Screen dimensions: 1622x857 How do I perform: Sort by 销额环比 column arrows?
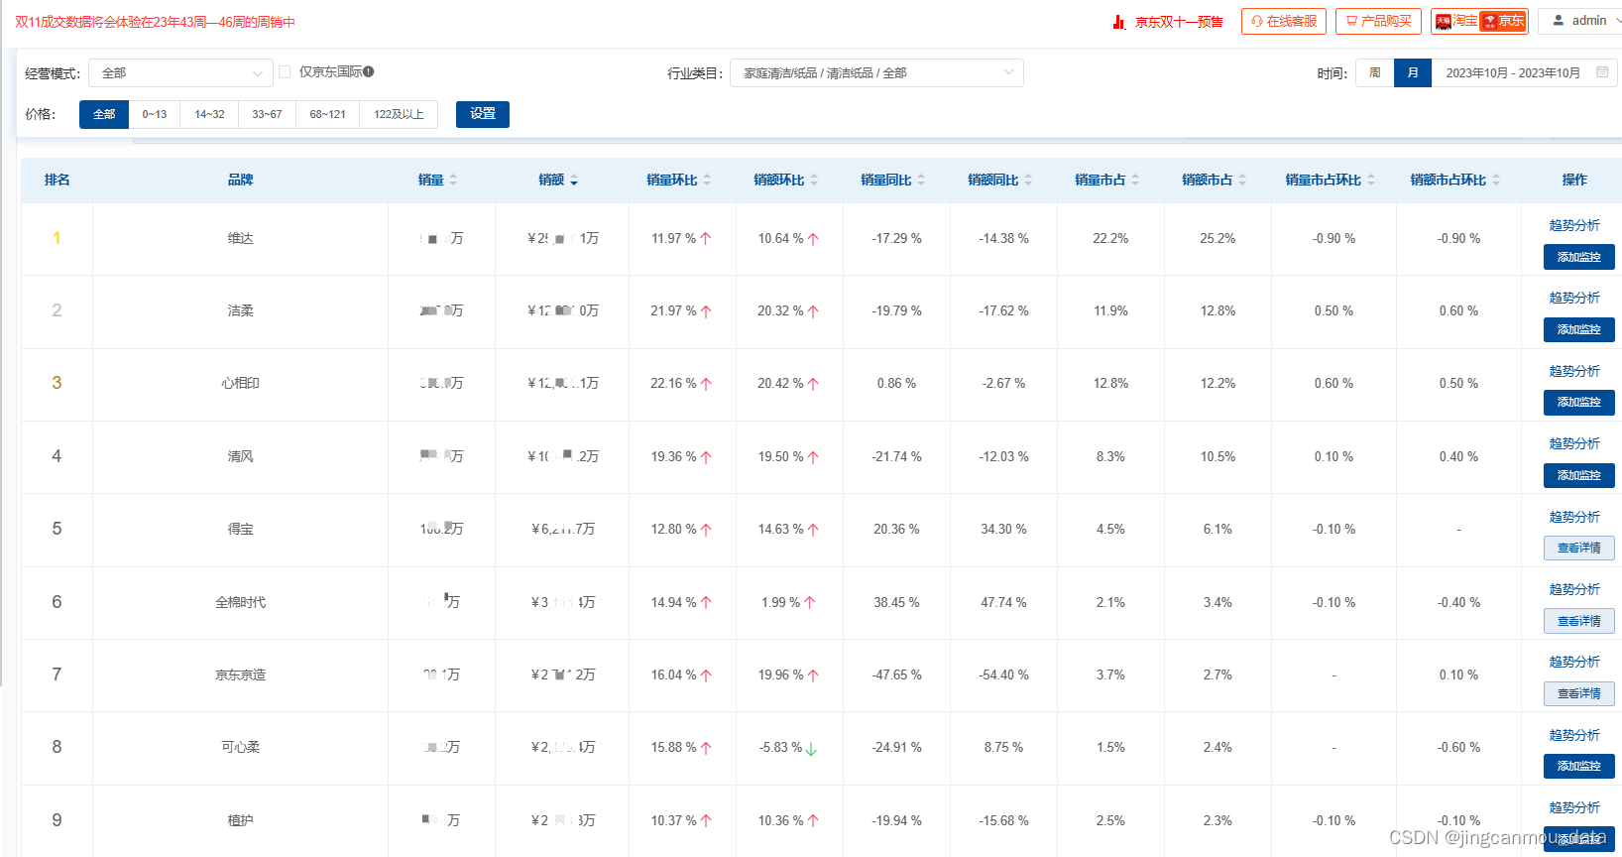click(x=814, y=180)
